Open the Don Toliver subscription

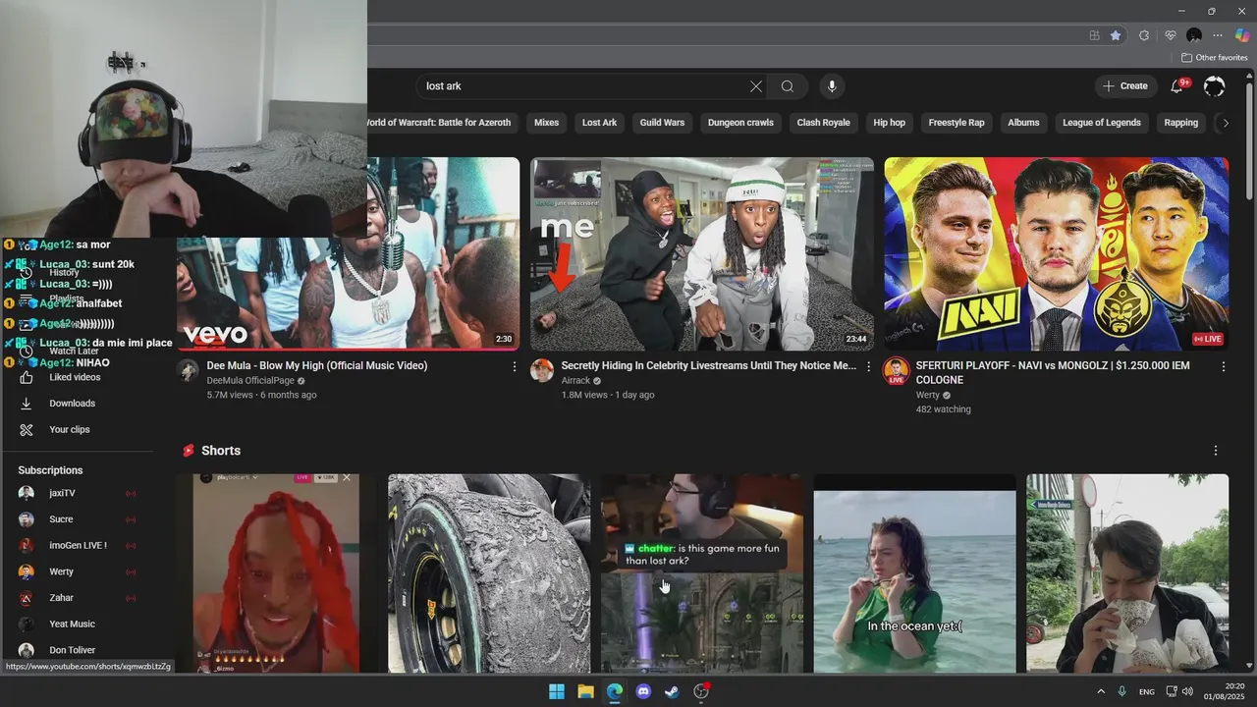pyautogui.click(x=72, y=650)
